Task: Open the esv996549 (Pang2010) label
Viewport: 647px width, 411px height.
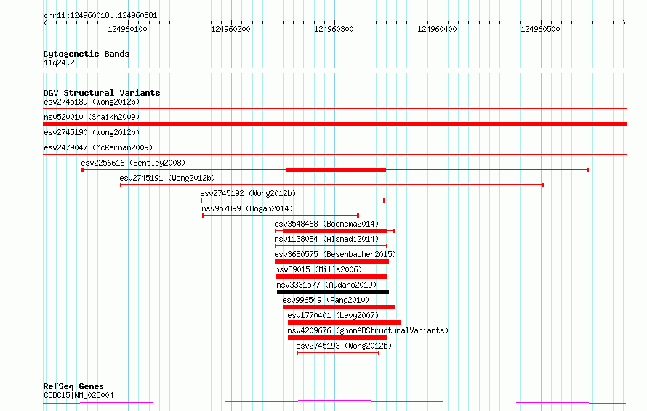Action: tap(326, 300)
